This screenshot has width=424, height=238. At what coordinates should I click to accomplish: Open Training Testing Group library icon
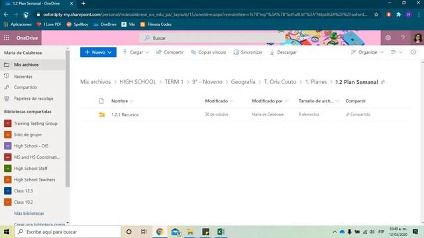coord(8,124)
